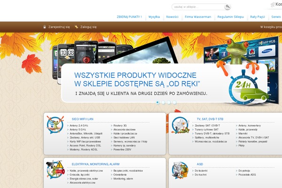The height and width of the screenshot is (188, 282).
Task: Go to Karty WiFi bezprzewodowe
Action: click(x=85, y=141)
